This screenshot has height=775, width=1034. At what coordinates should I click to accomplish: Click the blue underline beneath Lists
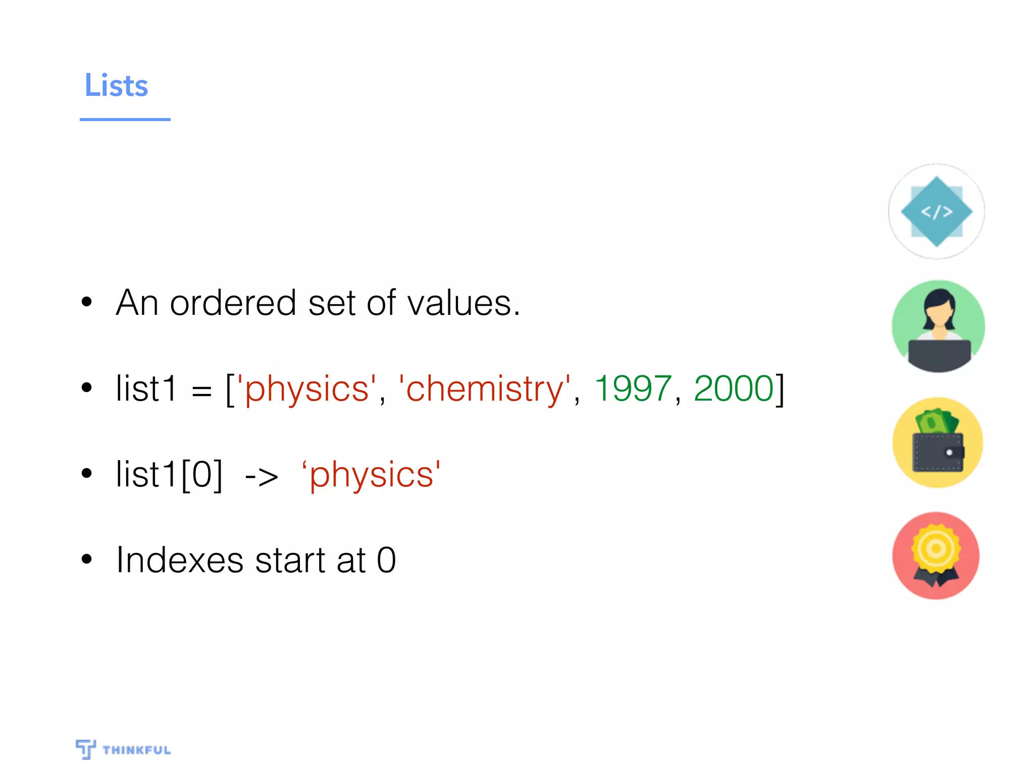(125, 120)
